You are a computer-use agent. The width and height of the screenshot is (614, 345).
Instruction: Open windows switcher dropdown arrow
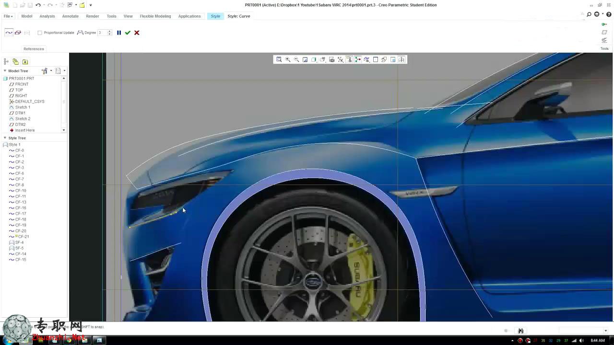pos(76,5)
